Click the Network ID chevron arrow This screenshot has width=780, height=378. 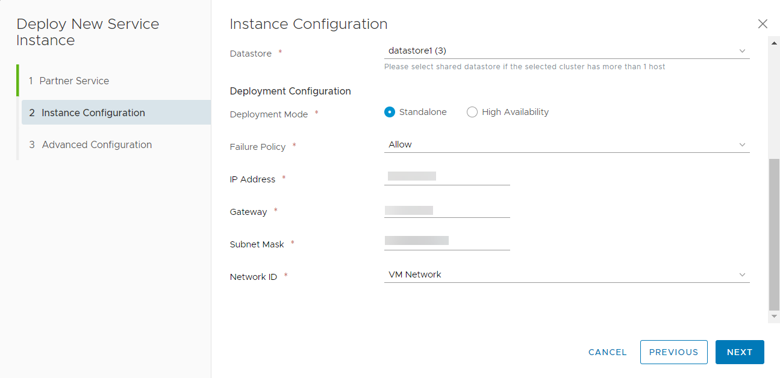(x=742, y=274)
